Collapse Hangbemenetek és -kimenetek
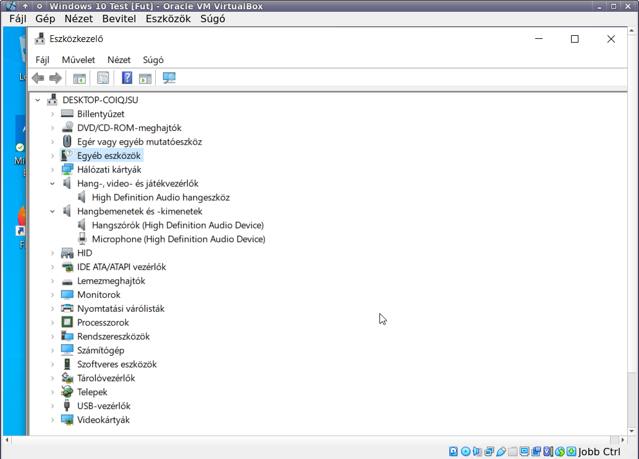The width and height of the screenshot is (639, 459). 52,211
